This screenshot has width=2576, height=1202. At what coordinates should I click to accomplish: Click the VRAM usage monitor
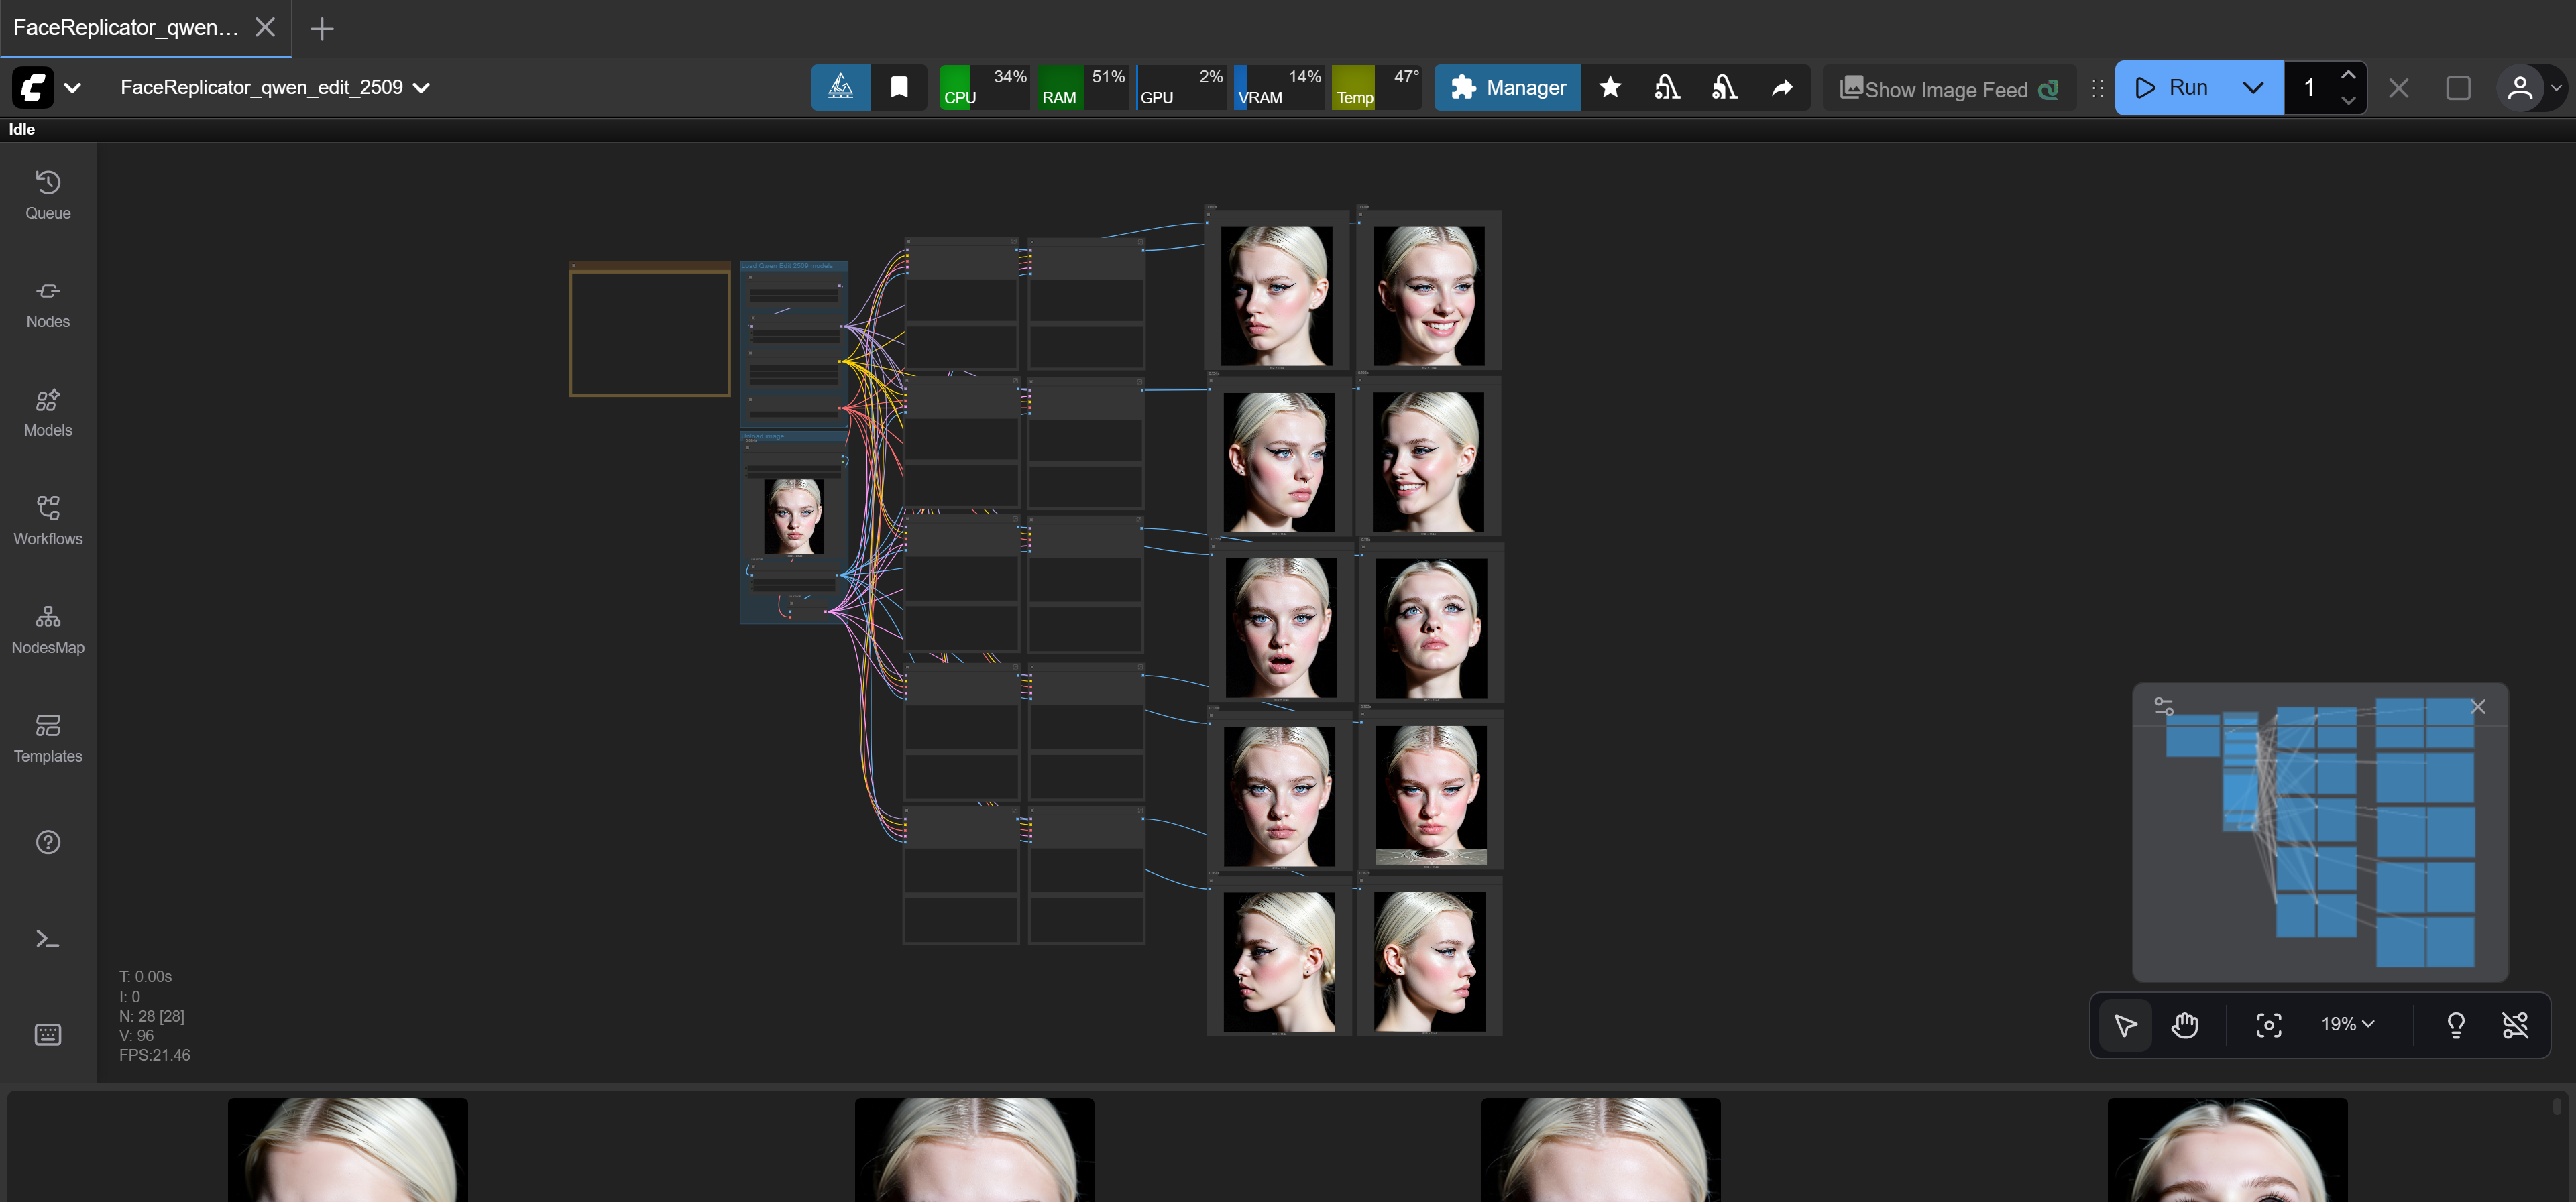(1279, 88)
